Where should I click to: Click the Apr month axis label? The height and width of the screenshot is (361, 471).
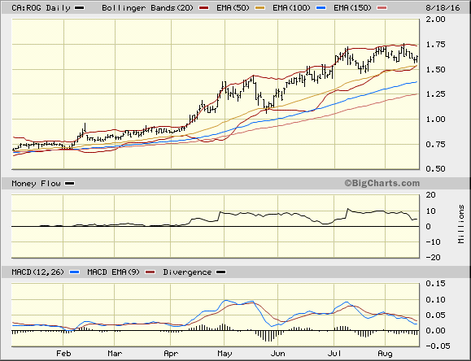(x=171, y=354)
